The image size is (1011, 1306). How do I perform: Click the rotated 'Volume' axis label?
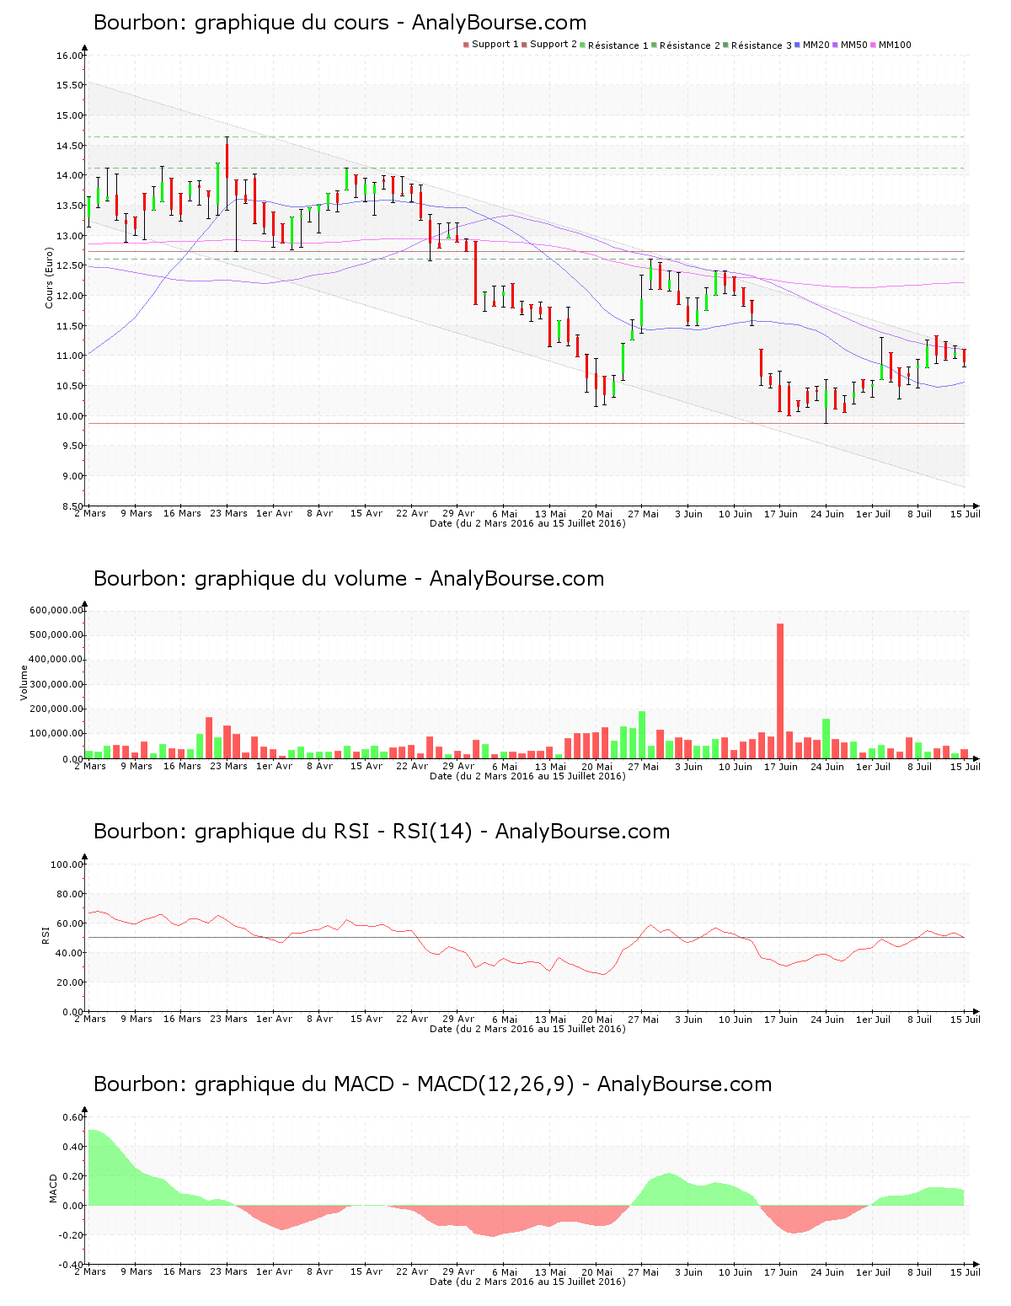(x=24, y=682)
